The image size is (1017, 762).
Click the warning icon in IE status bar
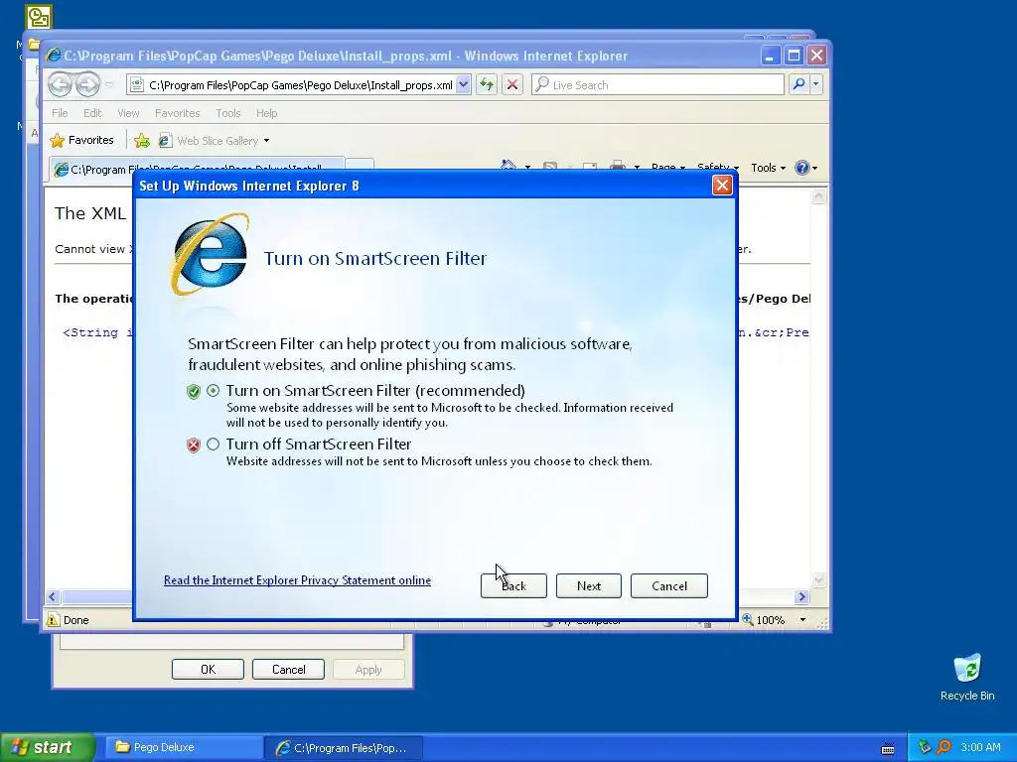53,620
